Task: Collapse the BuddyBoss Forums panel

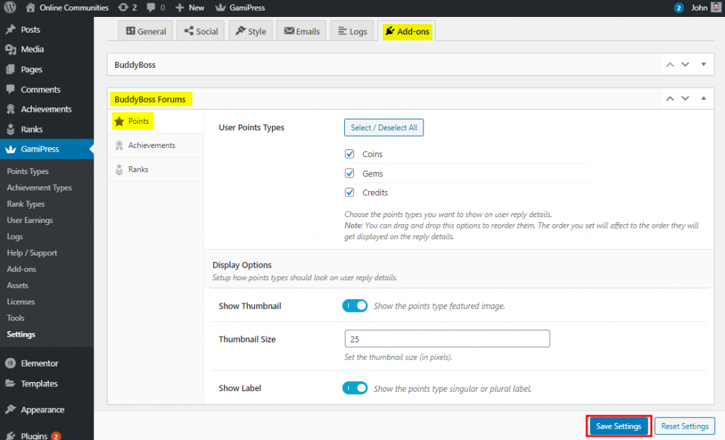Action: pyautogui.click(x=704, y=98)
